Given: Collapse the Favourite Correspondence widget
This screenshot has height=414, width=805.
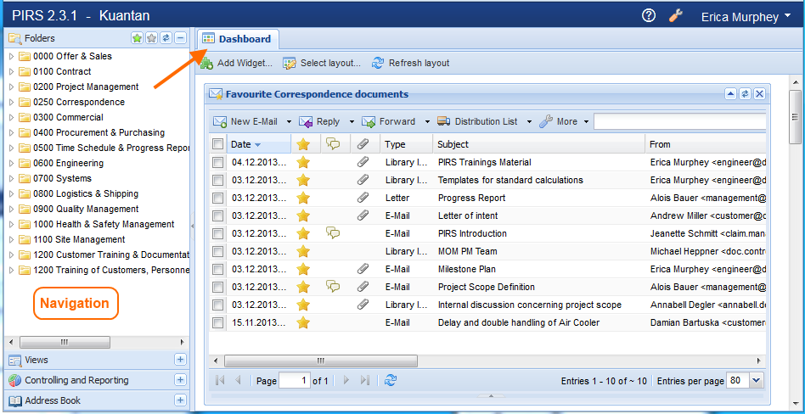Looking at the screenshot, I should tap(730, 94).
